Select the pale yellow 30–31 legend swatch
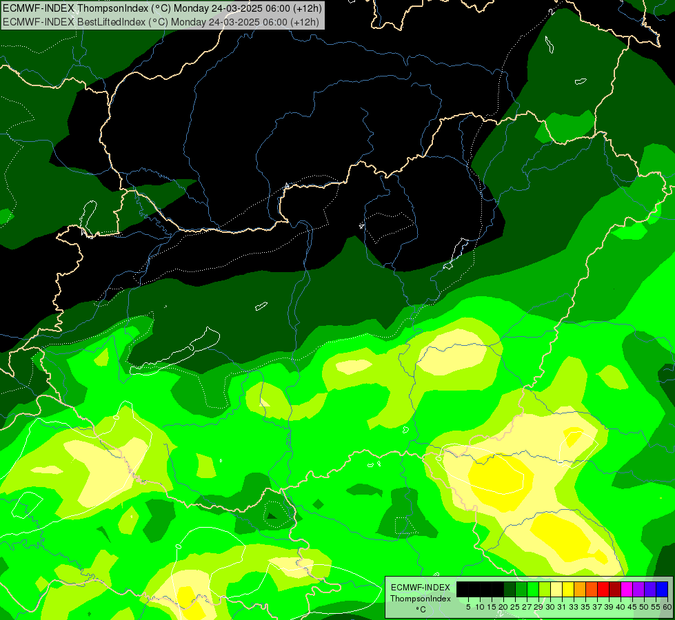This screenshot has width=675, height=620. (x=556, y=589)
